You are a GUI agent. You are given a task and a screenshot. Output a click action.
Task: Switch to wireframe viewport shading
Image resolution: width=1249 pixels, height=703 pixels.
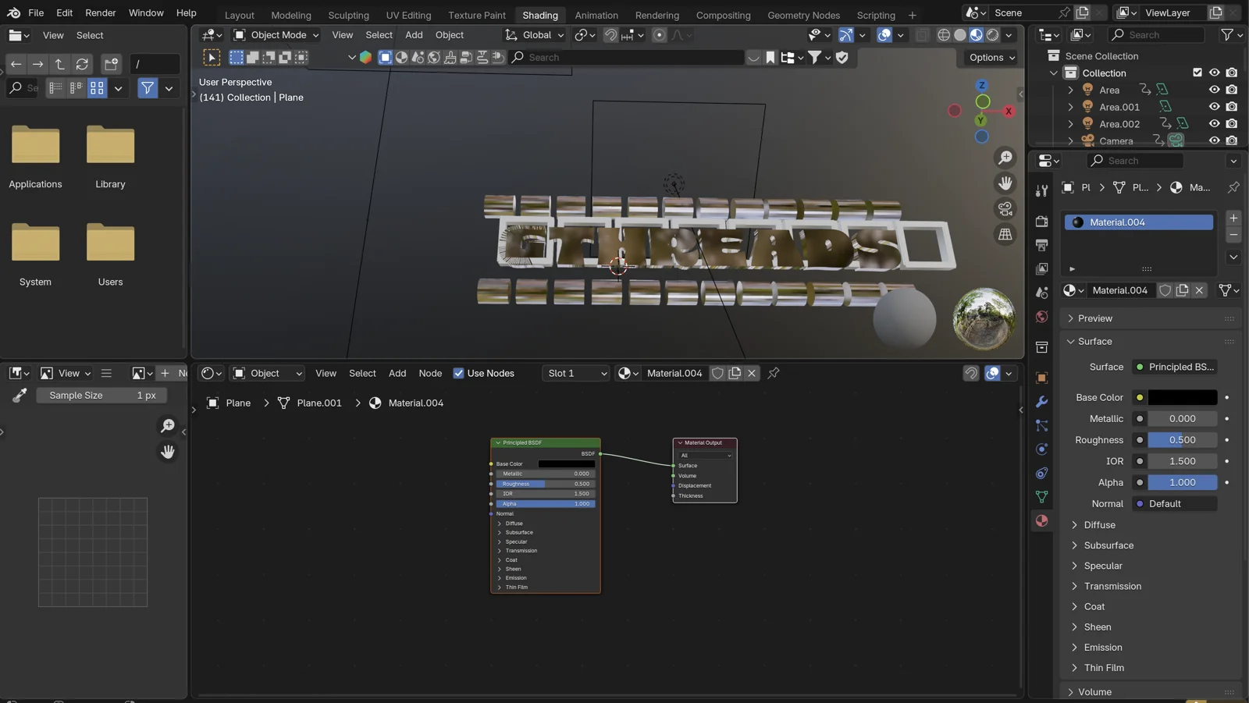pyautogui.click(x=944, y=35)
